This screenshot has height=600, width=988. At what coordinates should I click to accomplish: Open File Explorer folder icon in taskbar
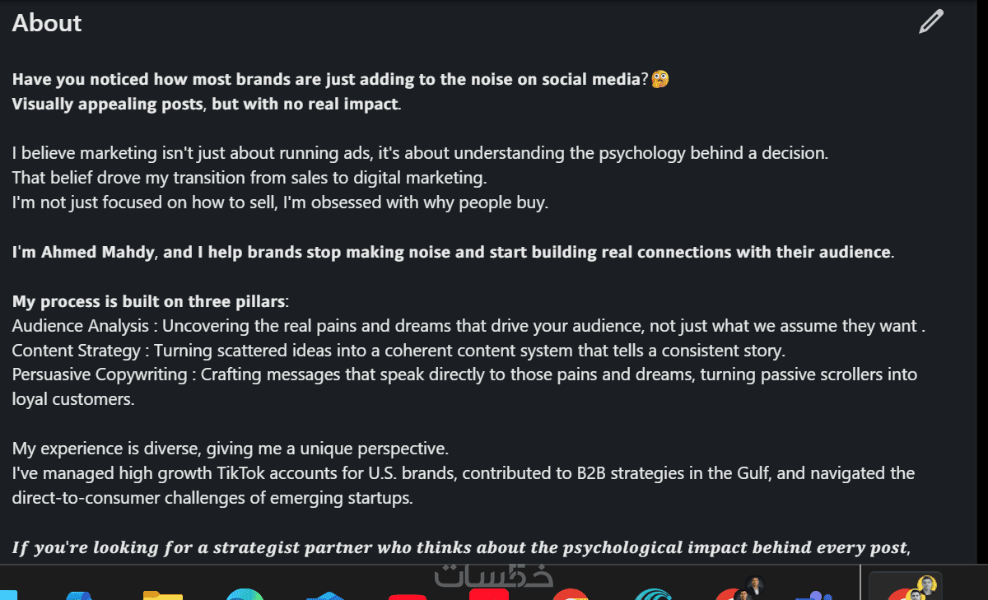point(162,594)
